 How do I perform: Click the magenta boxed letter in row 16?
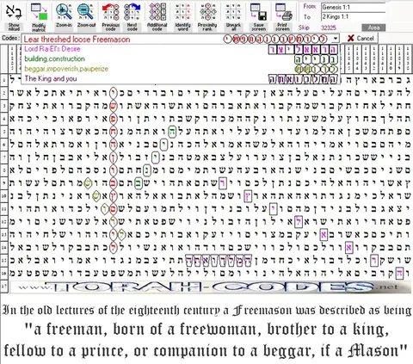pyautogui.click(x=399, y=273)
